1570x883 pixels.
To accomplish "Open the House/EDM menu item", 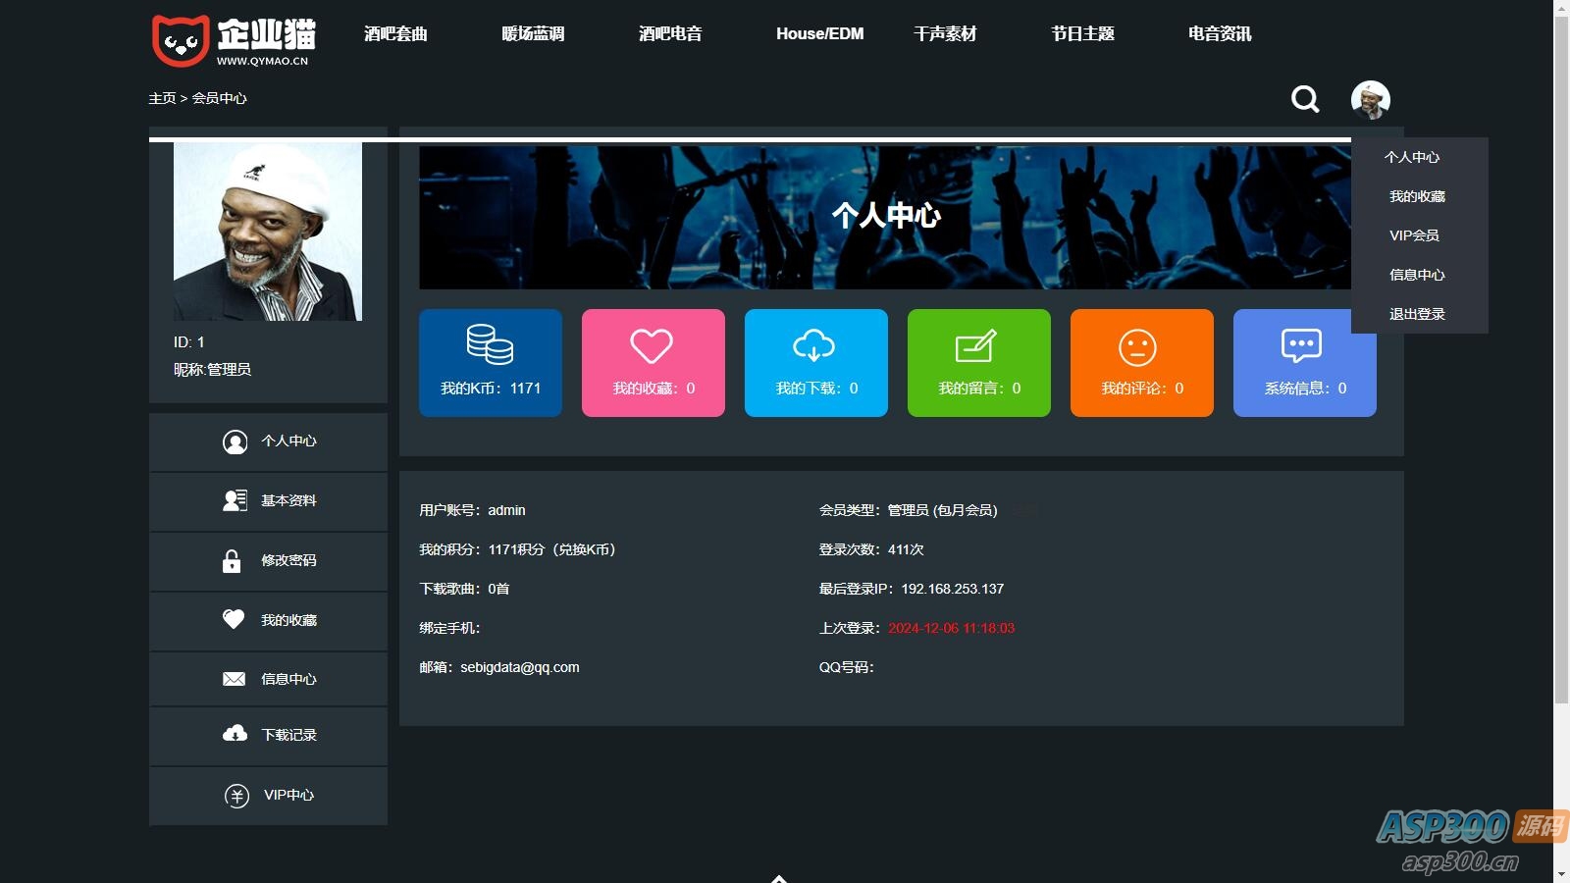I will point(819,32).
